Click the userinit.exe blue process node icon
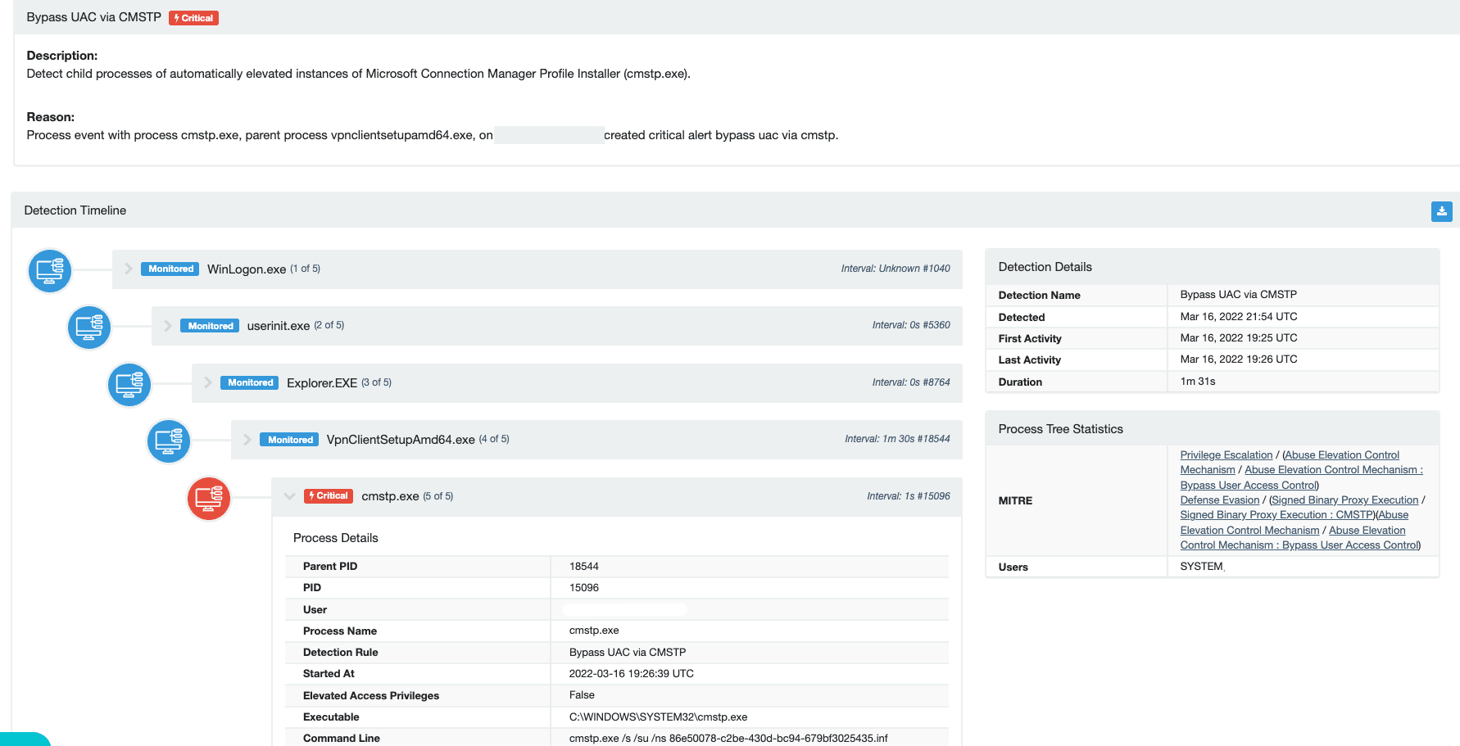Viewport: 1460px width, 746px height. 88,328
